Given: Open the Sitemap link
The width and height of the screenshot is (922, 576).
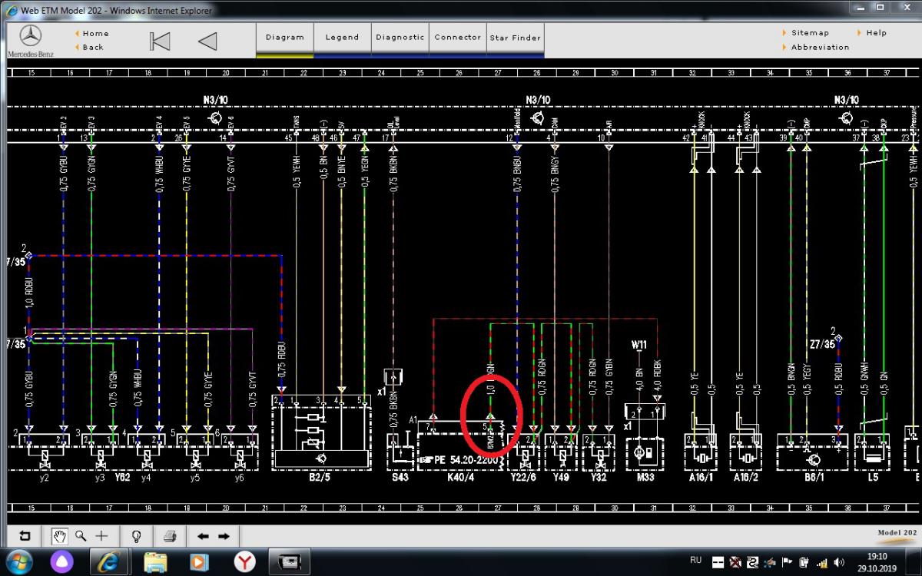Looking at the screenshot, I should coord(810,33).
